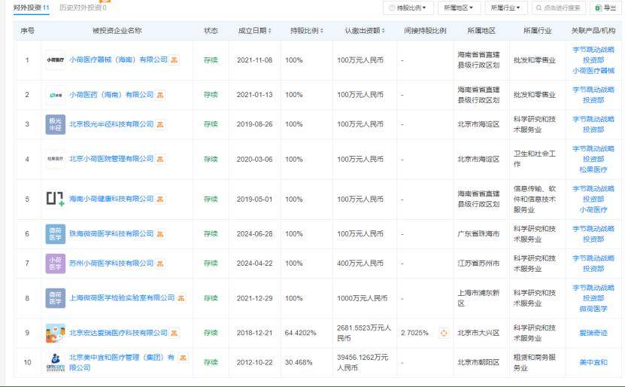This screenshot has height=387, width=625.
Task: Open equity chart icon beside 小荷医药（海南）有限公司
Action: pos(160,95)
